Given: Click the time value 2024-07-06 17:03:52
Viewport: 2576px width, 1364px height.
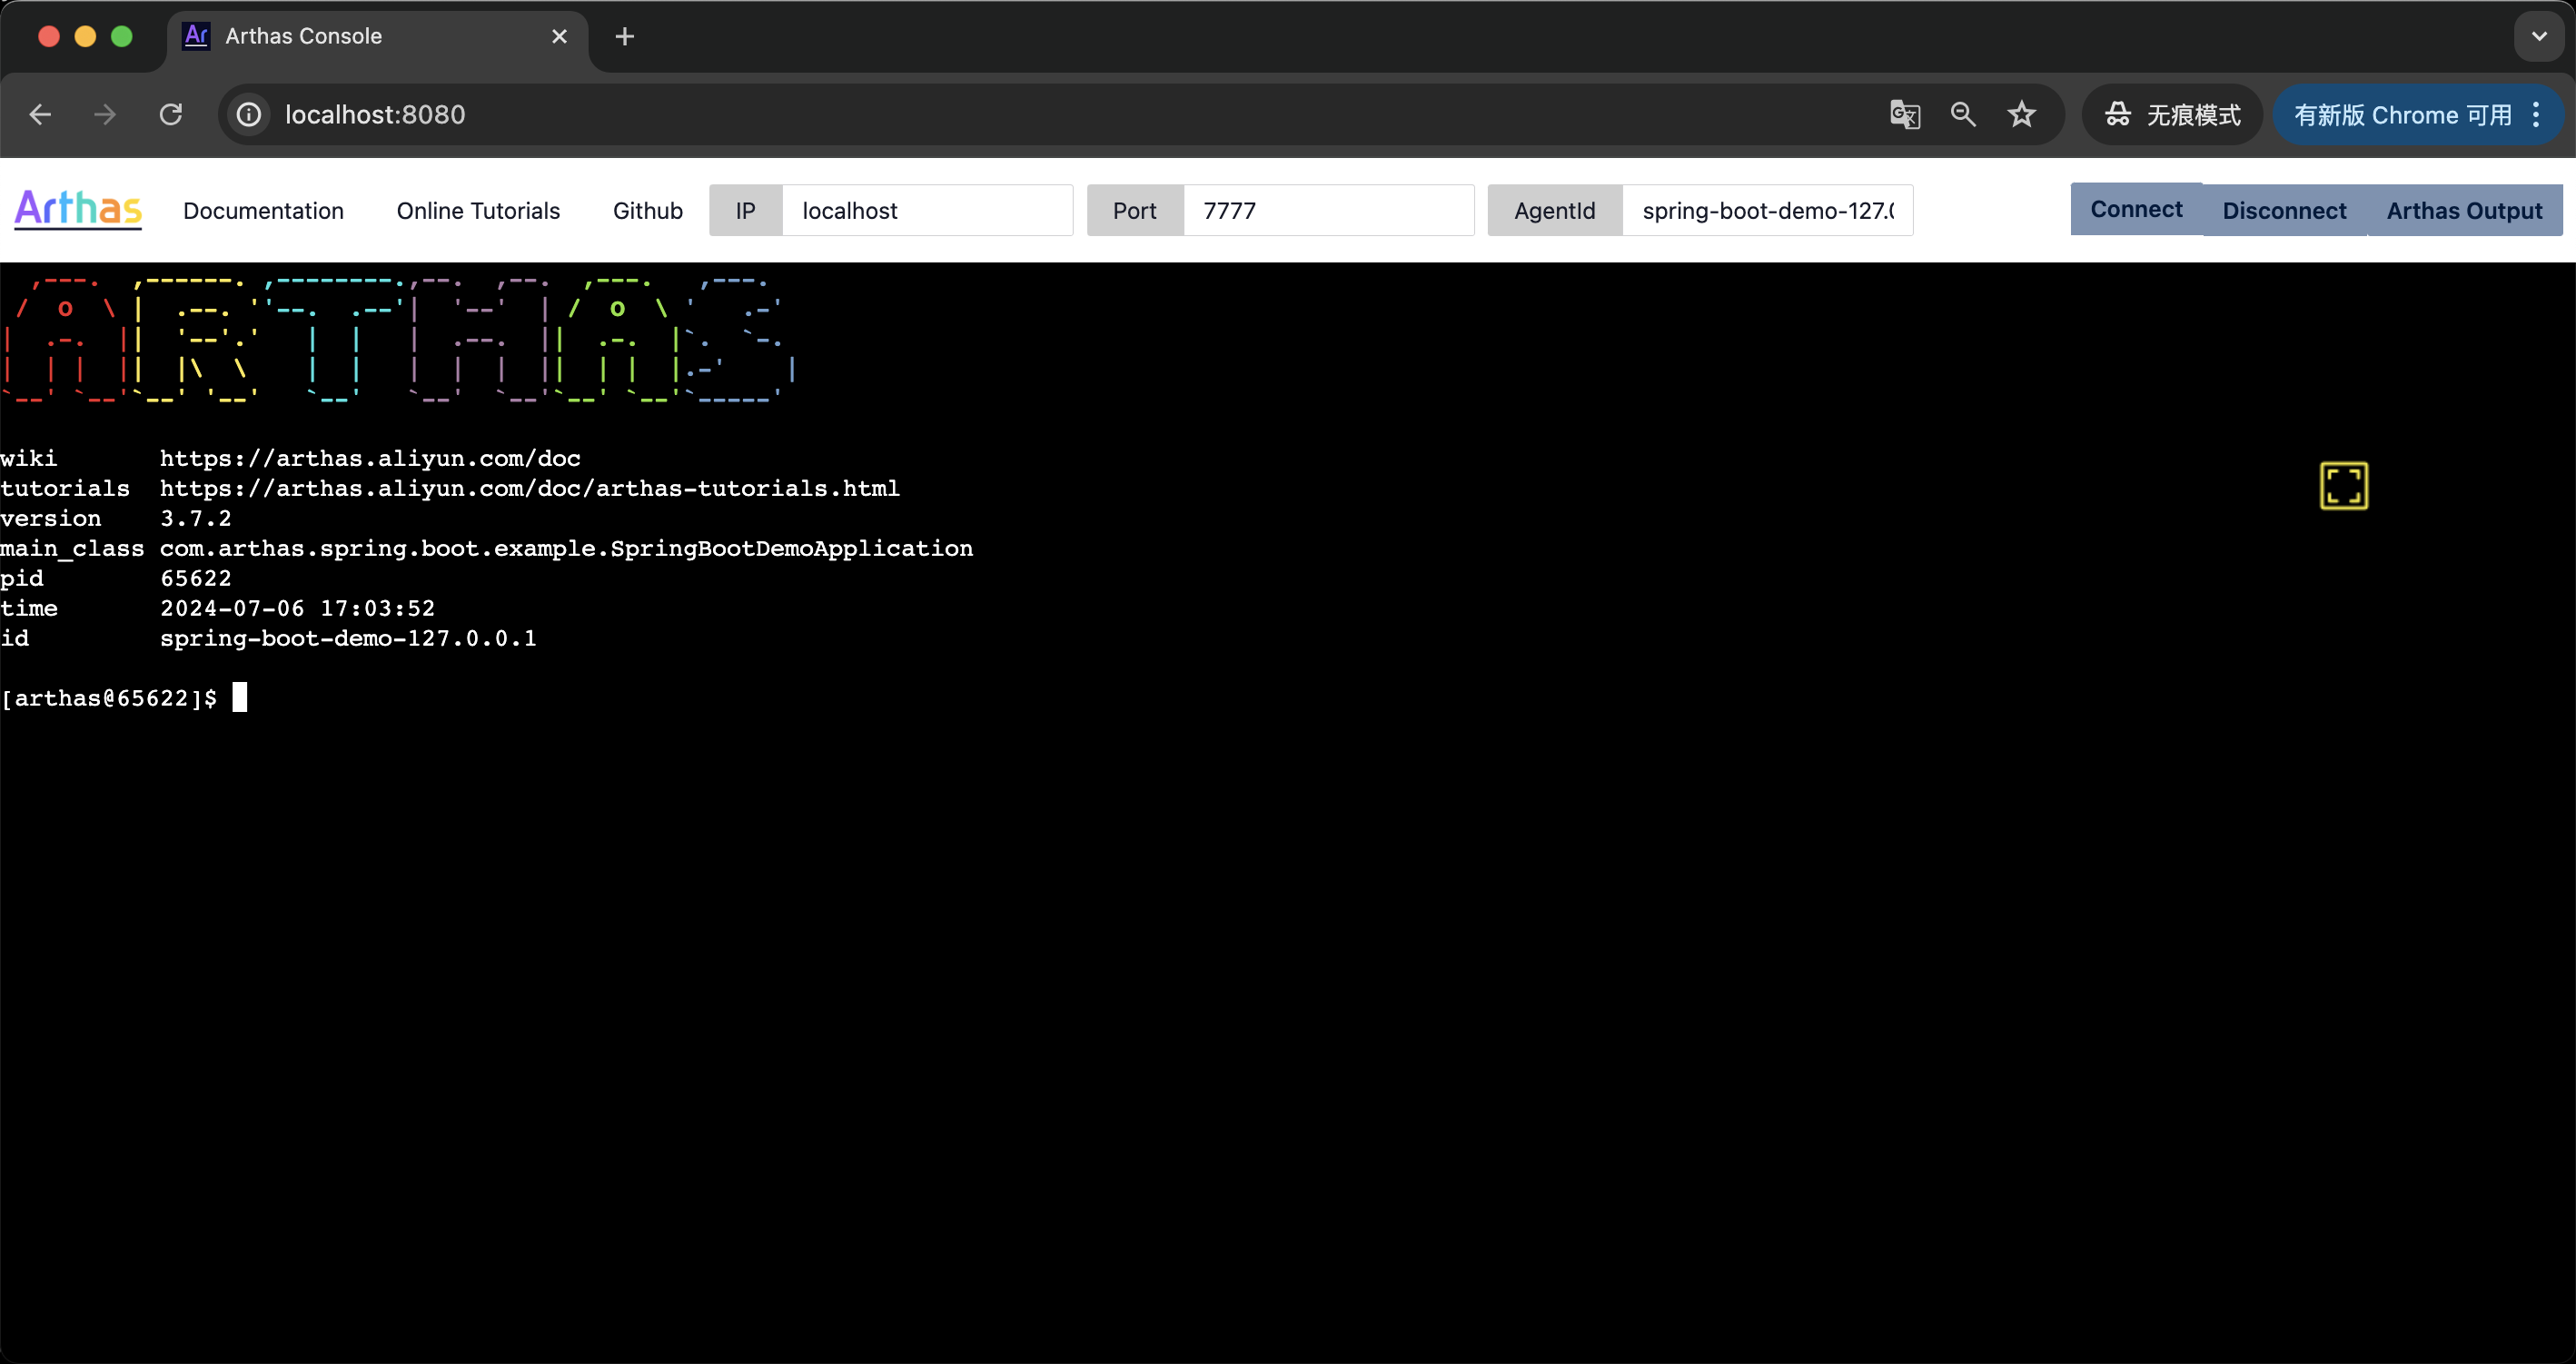Looking at the screenshot, I should point(297,608).
